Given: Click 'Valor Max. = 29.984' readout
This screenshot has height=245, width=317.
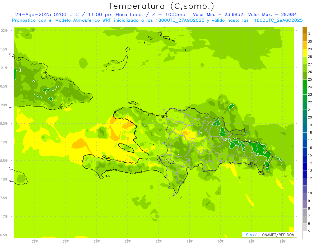Looking at the screenshot, I should pyautogui.click(x=272, y=15).
